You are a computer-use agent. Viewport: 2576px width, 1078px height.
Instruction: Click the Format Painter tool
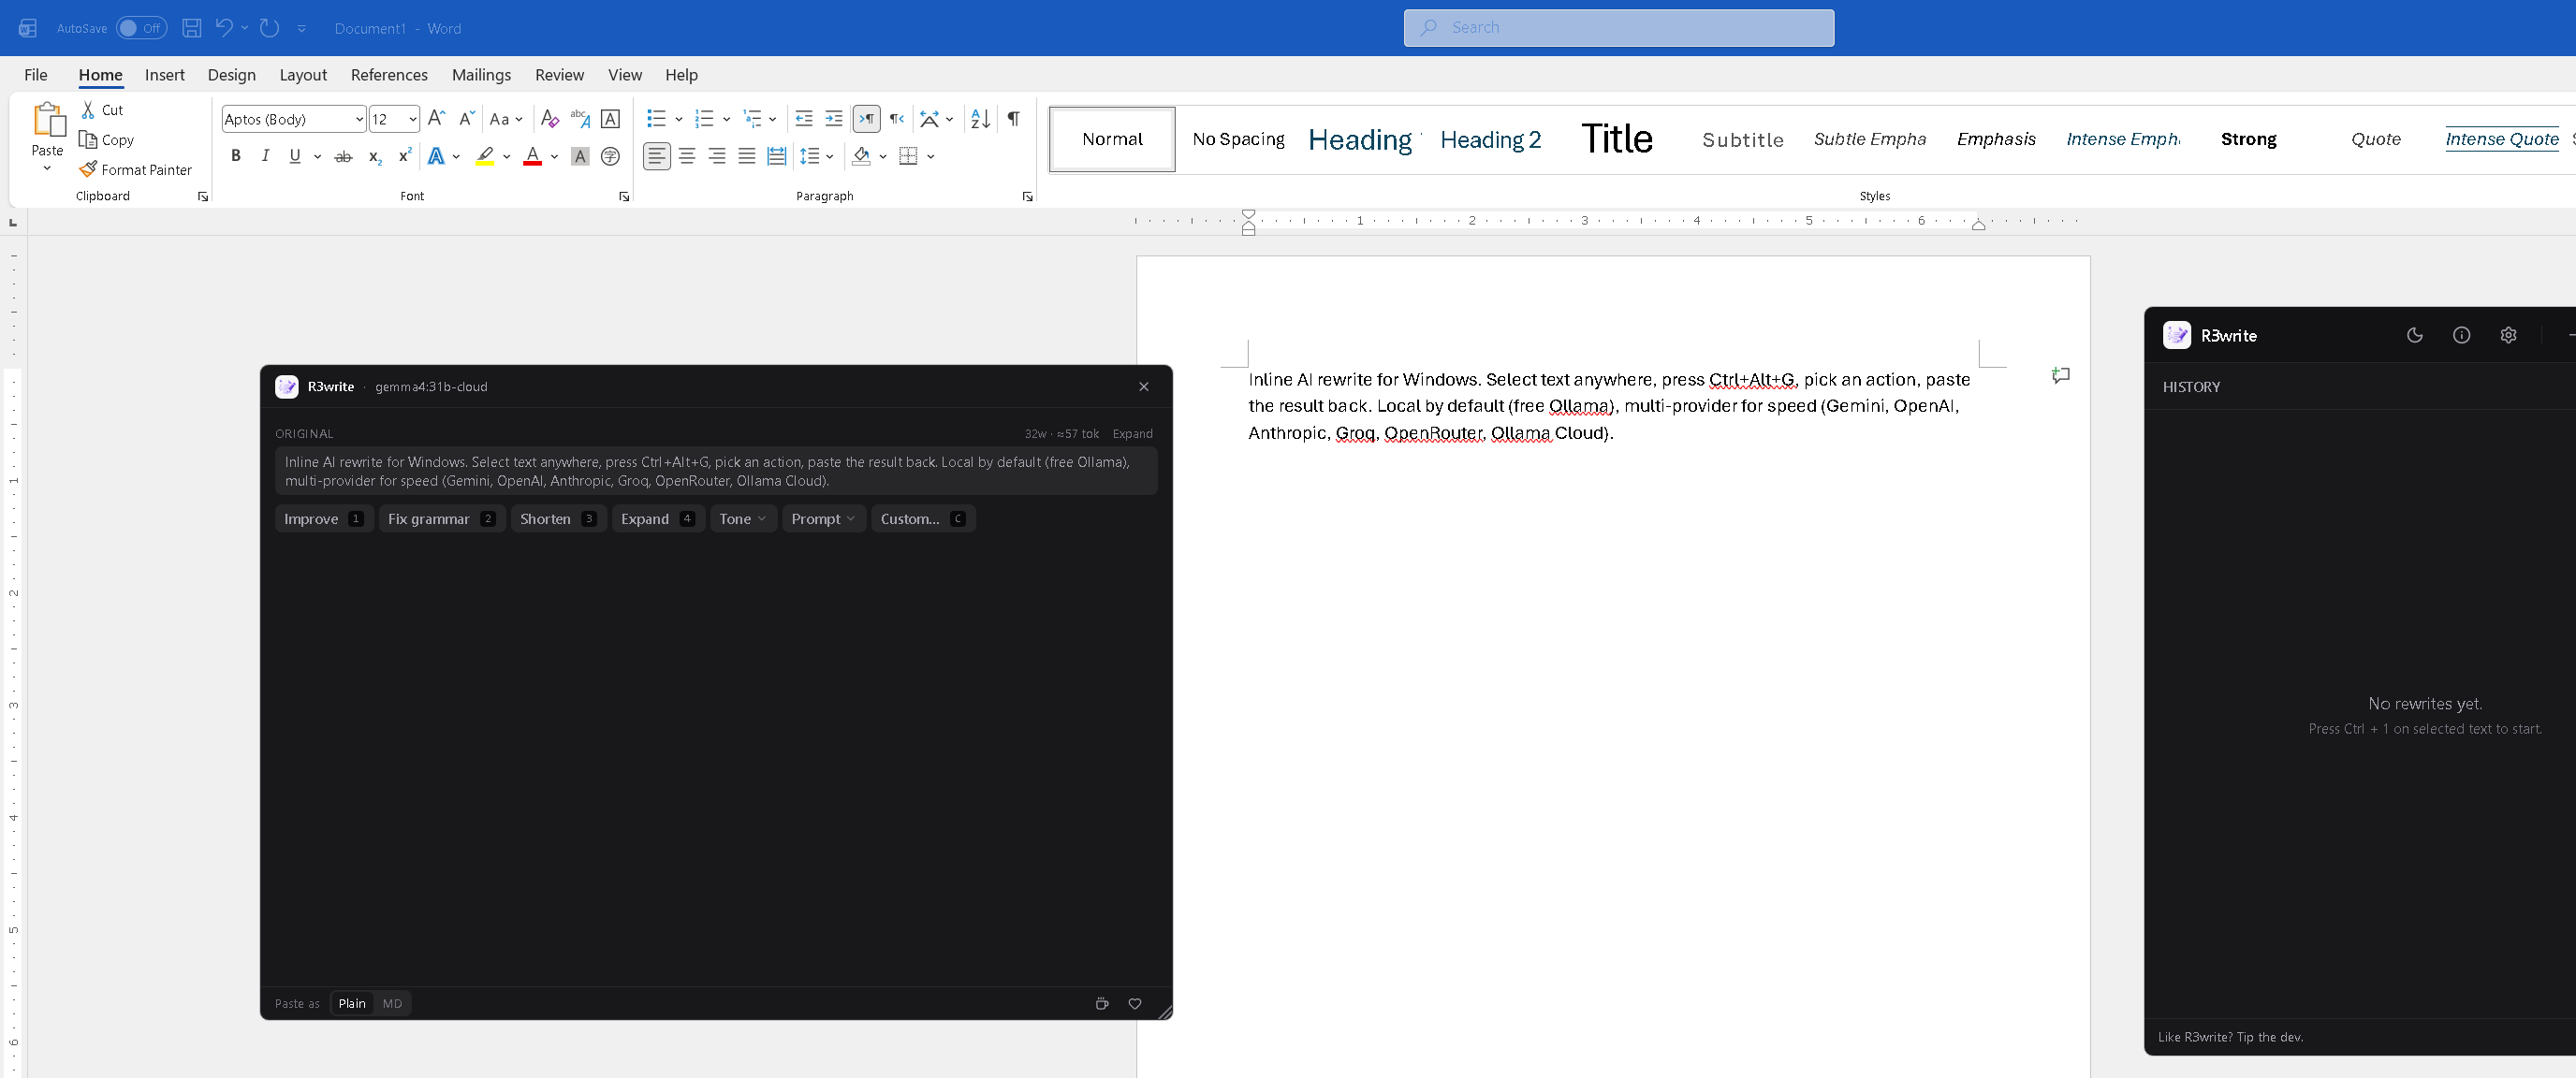(136, 170)
